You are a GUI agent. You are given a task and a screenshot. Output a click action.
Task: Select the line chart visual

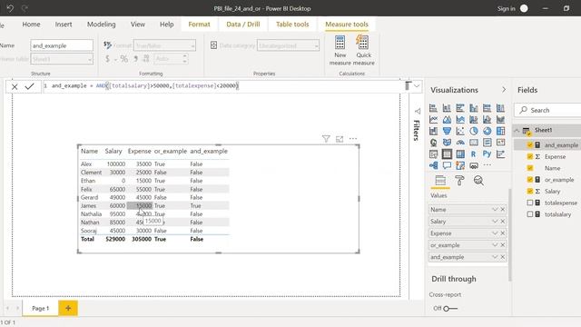point(433,119)
